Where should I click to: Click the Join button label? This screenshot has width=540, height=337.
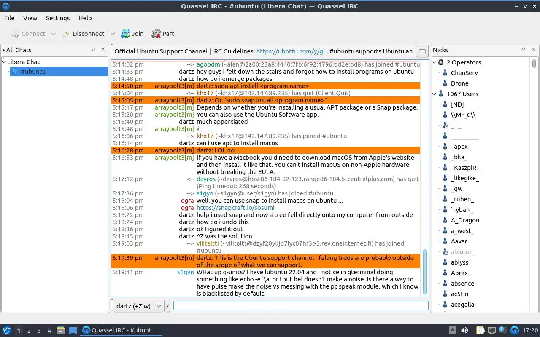138,34
